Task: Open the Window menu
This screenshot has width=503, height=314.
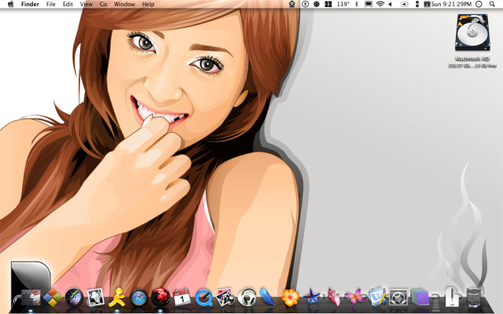Action: click(123, 5)
